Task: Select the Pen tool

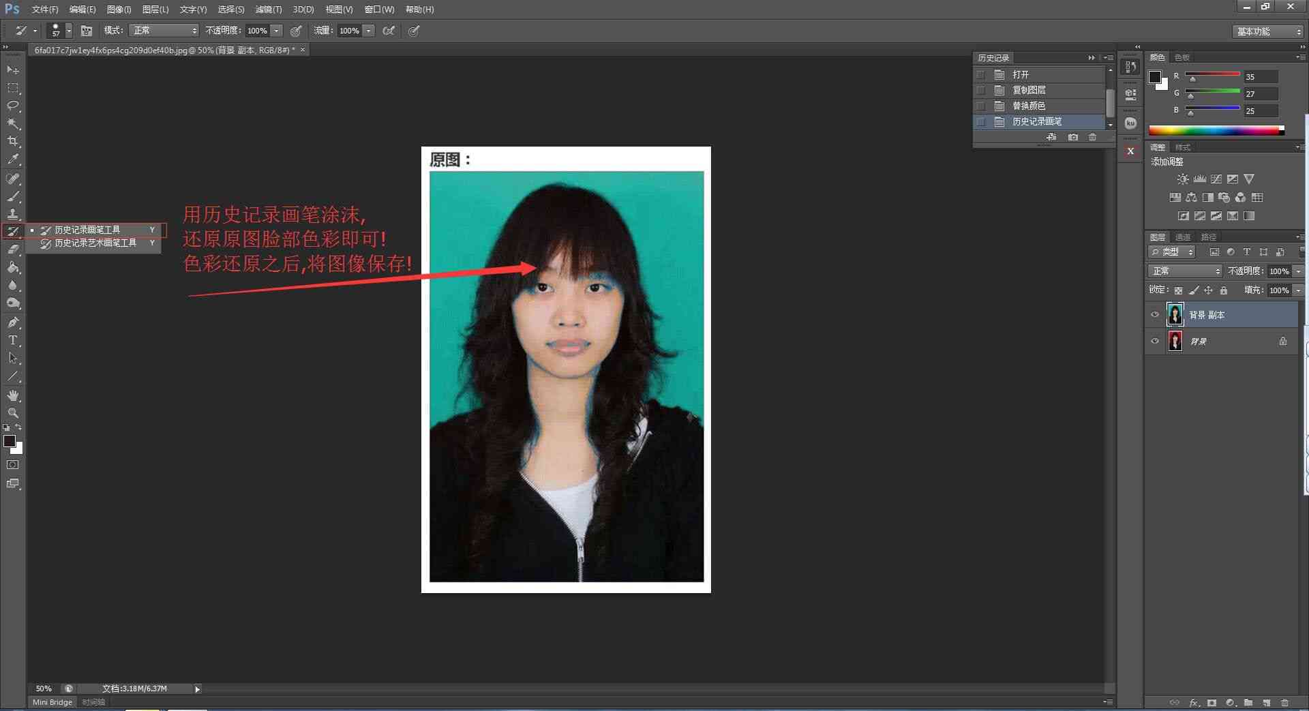Action: coord(13,322)
